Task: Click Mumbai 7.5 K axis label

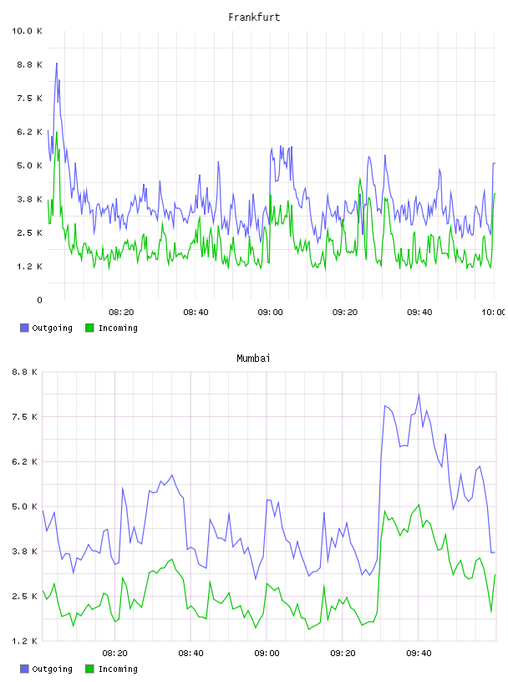Action: pos(24,417)
